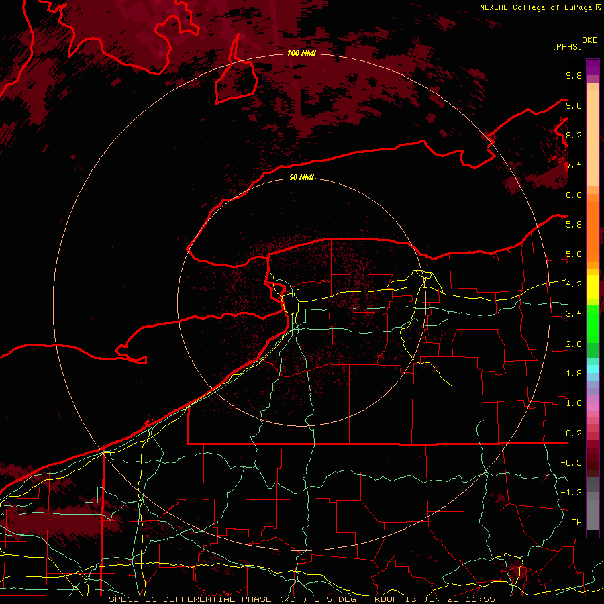Image resolution: width=604 pixels, height=604 pixels.
Task: Click the 8.2 legend value
Action: (x=574, y=135)
